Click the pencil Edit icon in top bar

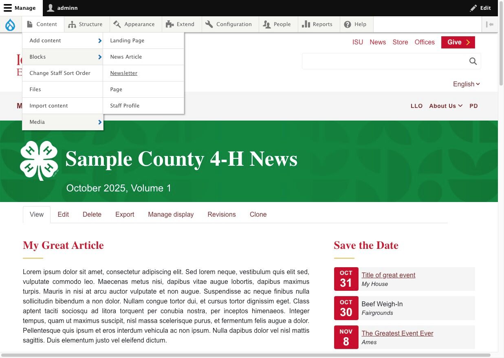tap(473, 8)
